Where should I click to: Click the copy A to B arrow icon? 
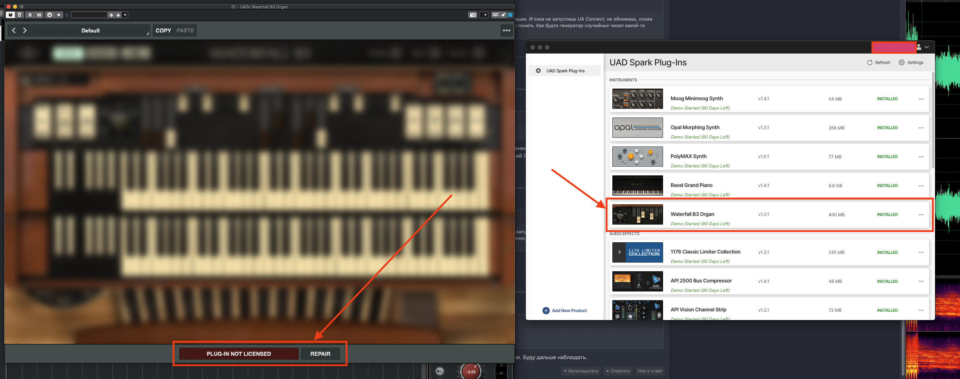click(x=59, y=15)
